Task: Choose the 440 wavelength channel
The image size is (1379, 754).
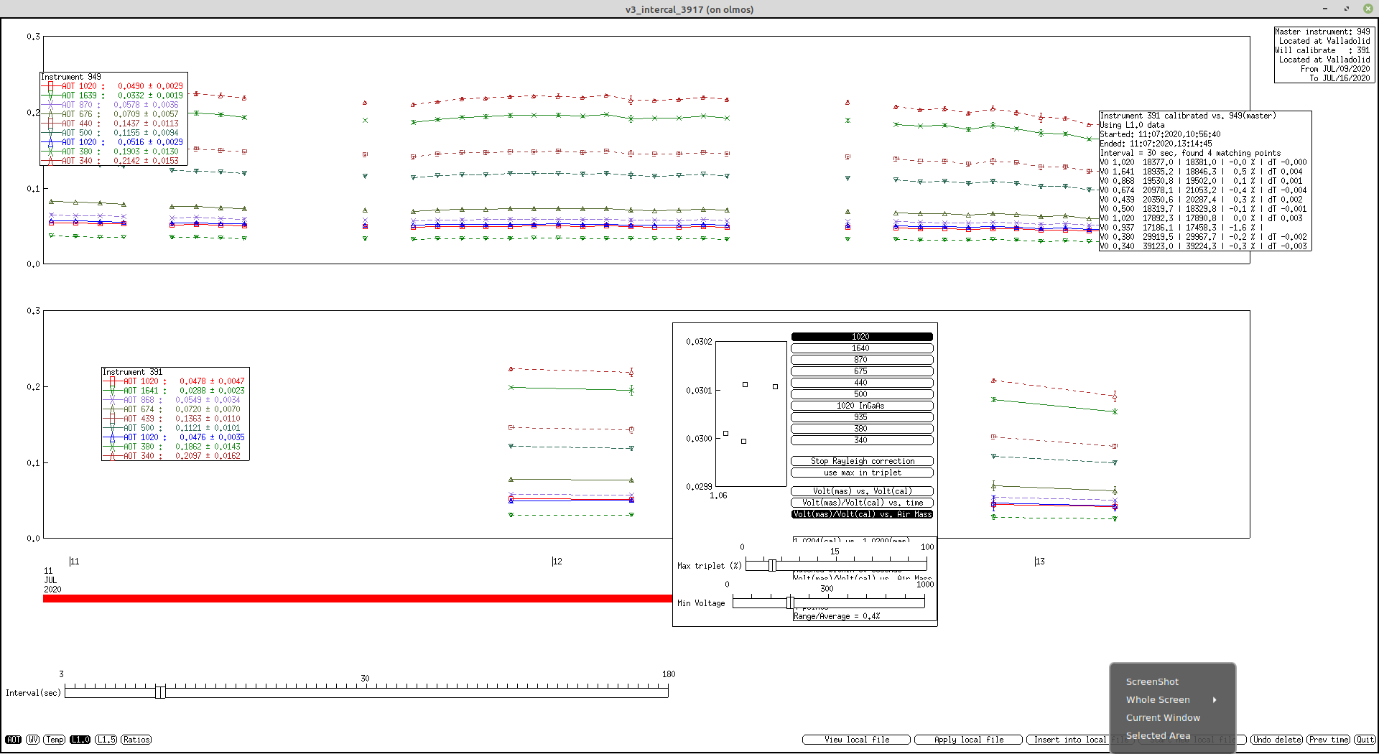Action: tap(862, 383)
